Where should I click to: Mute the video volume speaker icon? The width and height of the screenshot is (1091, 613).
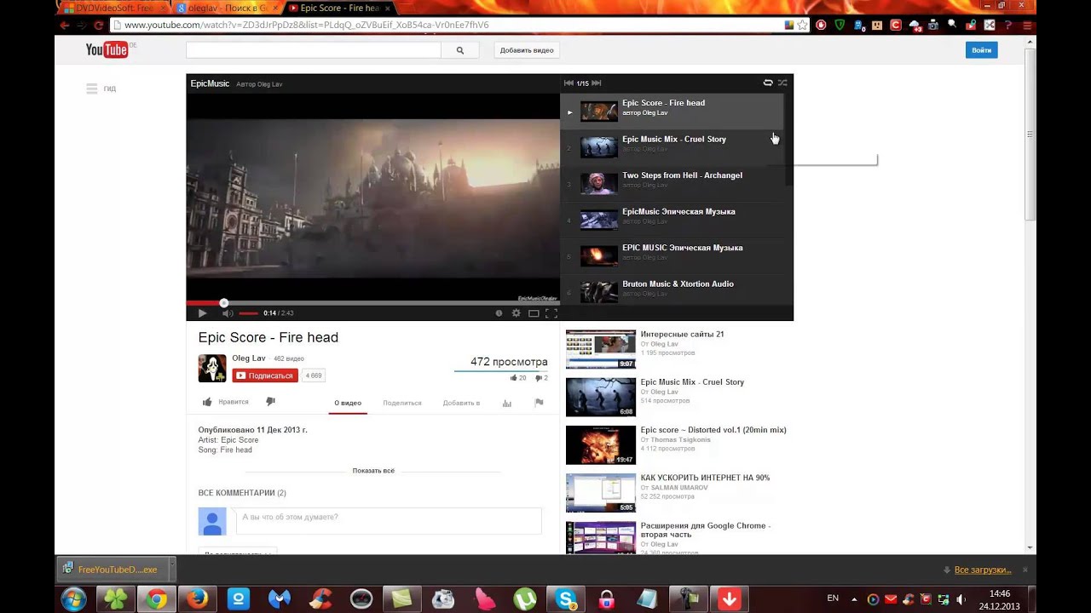tap(228, 313)
